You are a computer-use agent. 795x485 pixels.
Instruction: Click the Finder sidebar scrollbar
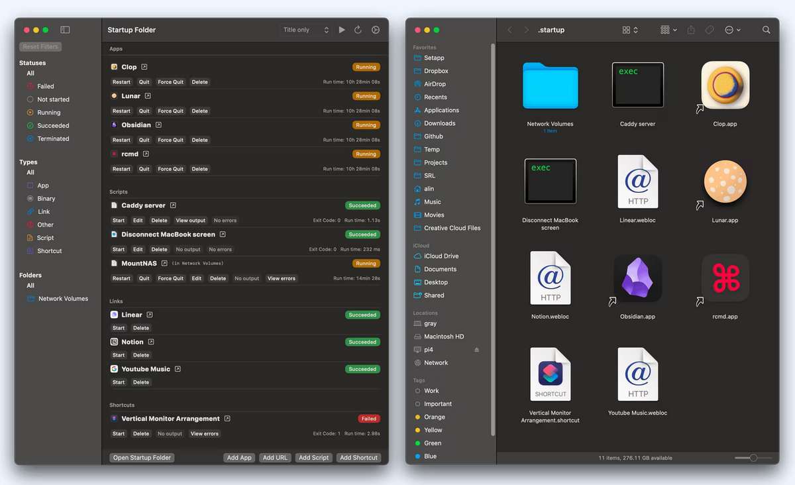492,239
